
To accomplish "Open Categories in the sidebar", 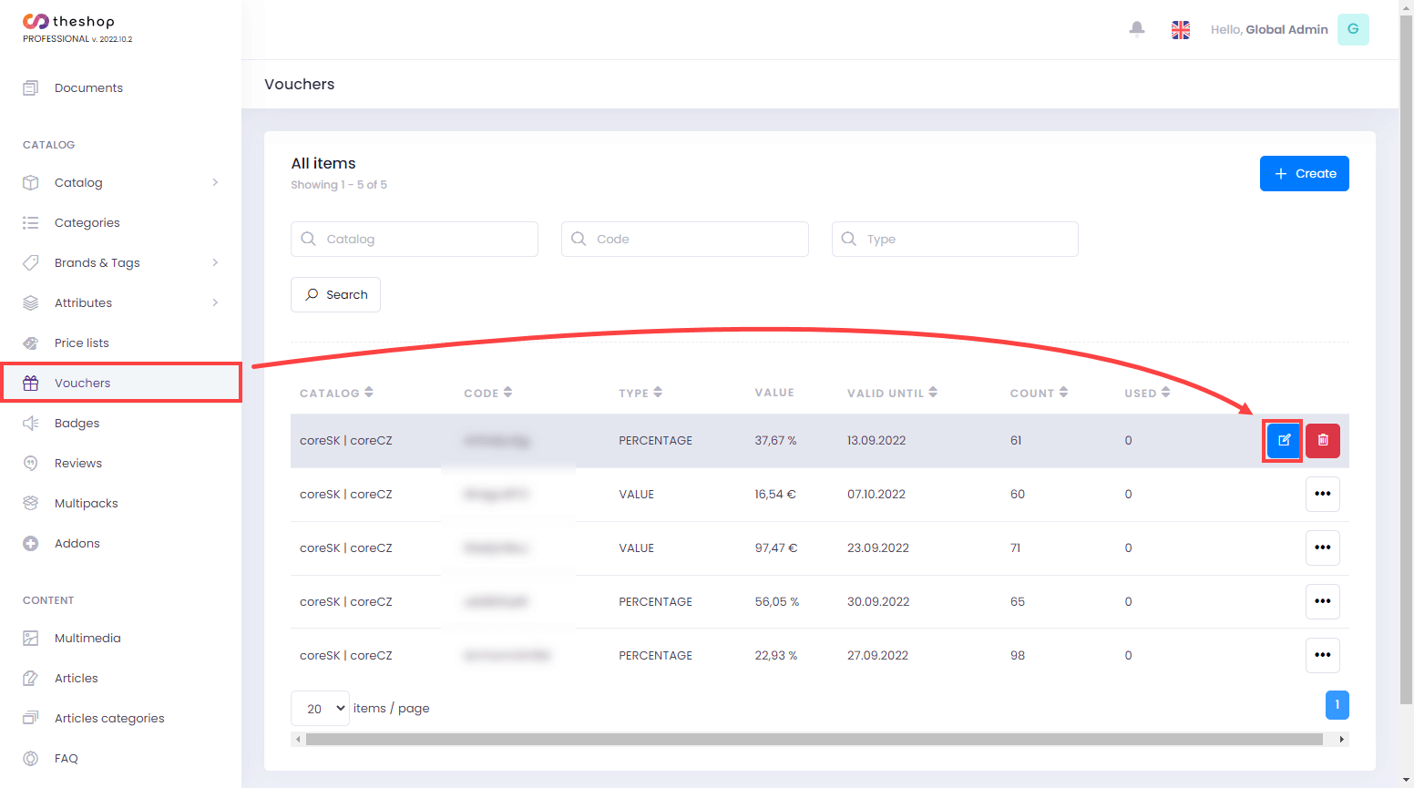I will pyautogui.click(x=120, y=222).
